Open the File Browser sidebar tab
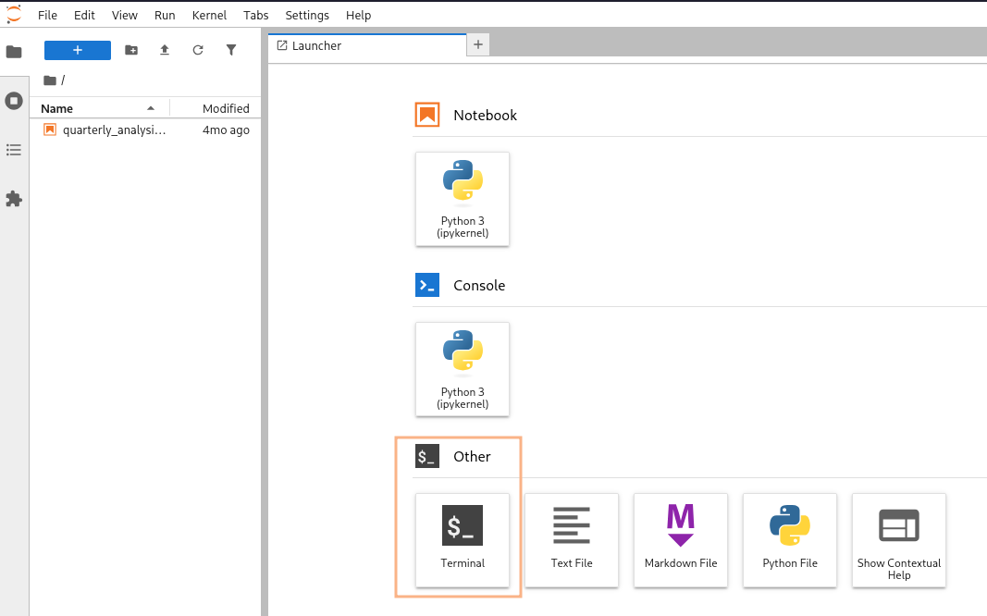987x616 pixels. point(14,52)
